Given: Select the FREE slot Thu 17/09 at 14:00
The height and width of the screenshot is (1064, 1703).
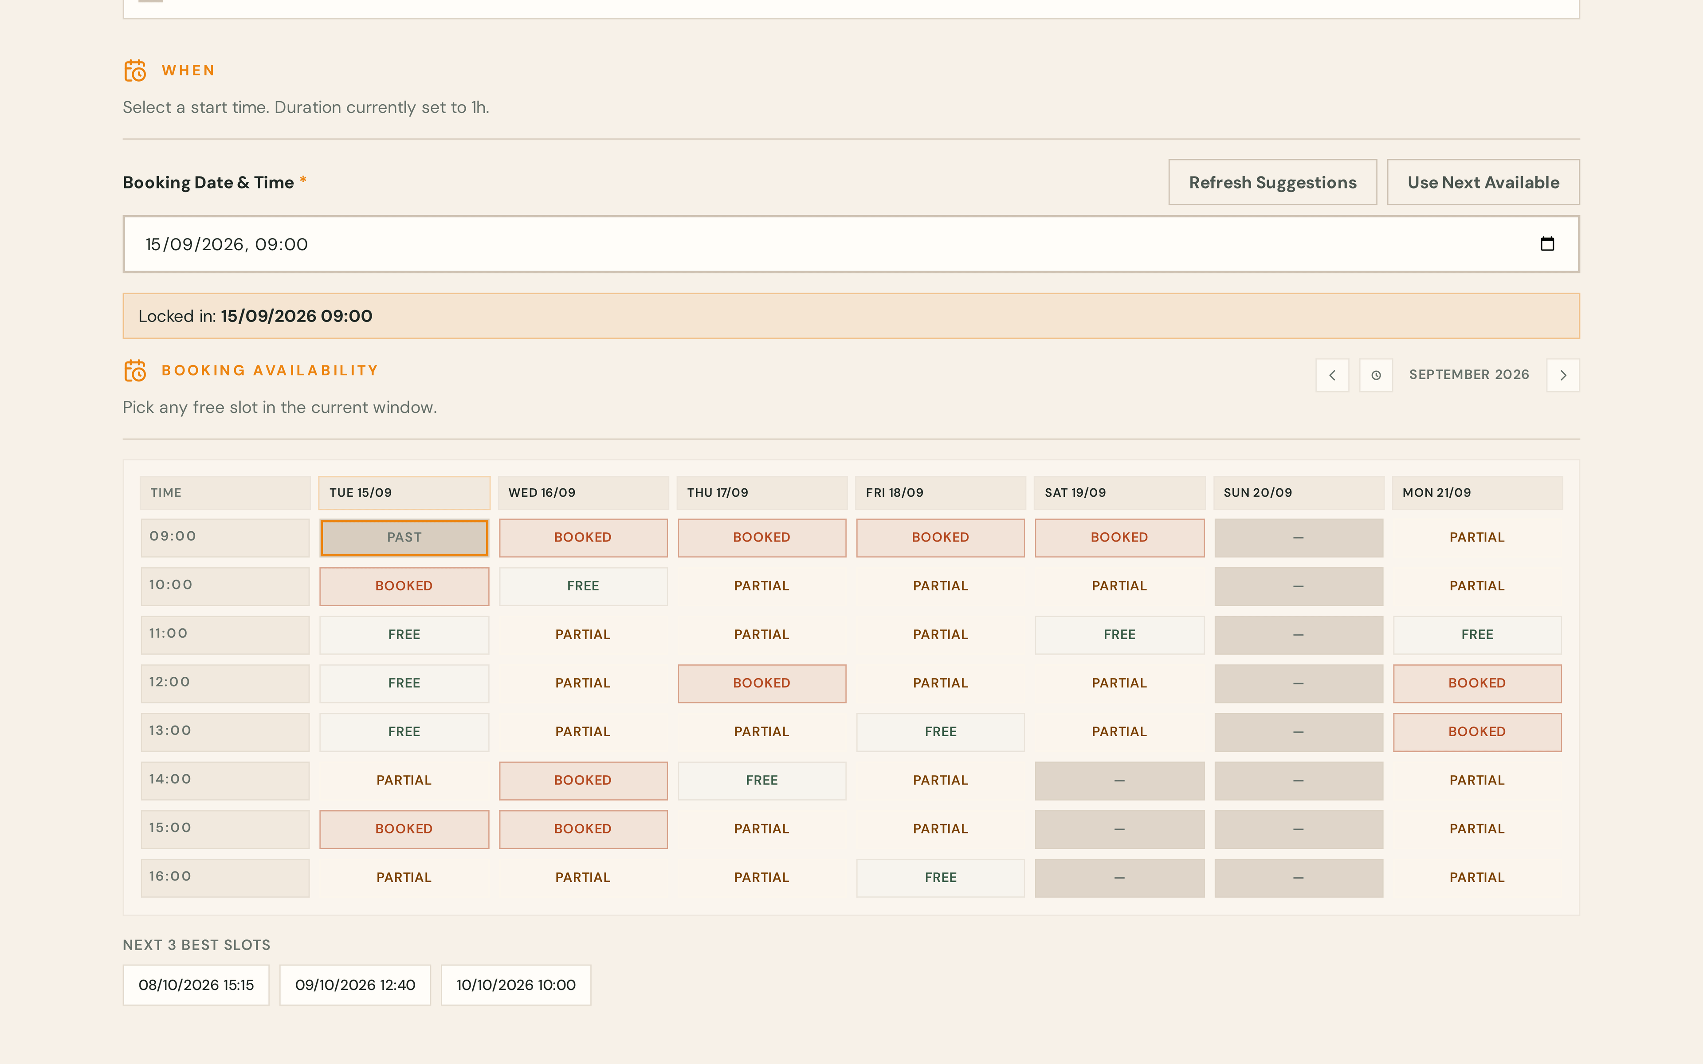Looking at the screenshot, I should tap(762, 781).
